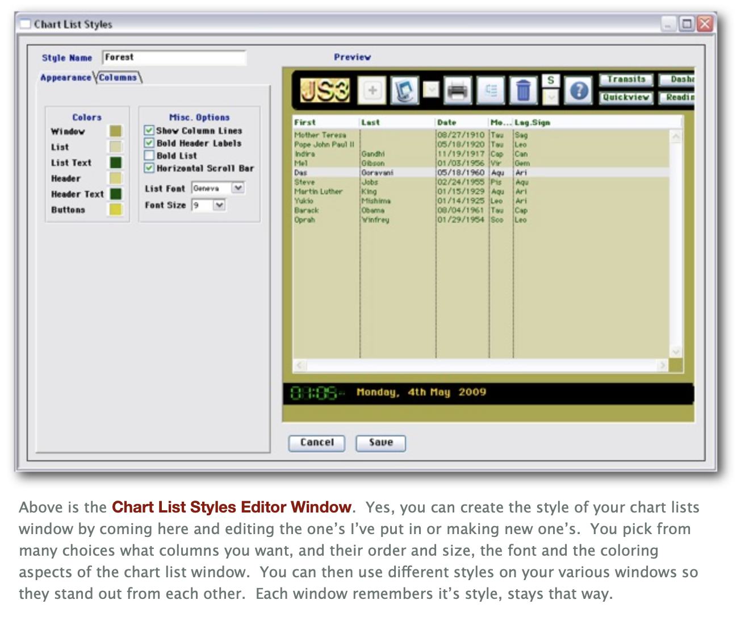Toggle Horizontal Scroll Bar checkbox
The width and height of the screenshot is (745, 625).
click(x=149, y=168)
